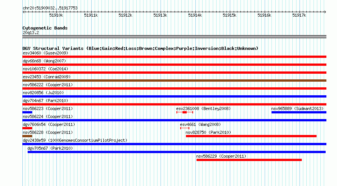
Task: Open esv2361008 (Bentley2008) variant label
Action: [x=203, y=108]
